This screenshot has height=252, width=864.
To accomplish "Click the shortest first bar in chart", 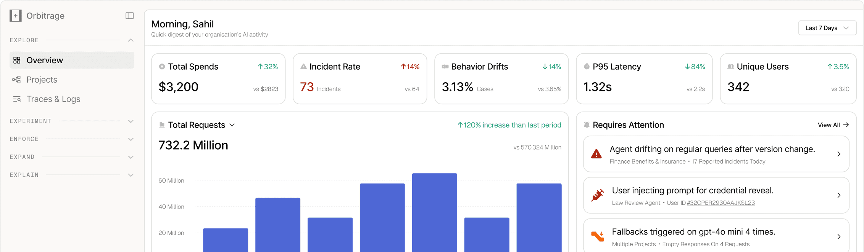I will click(x=226, y=240).
